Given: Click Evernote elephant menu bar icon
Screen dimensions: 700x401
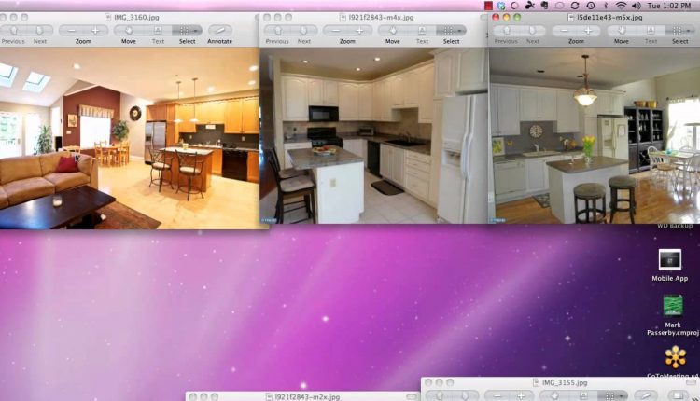Looking at the screenshot, I should coord(545,6).
